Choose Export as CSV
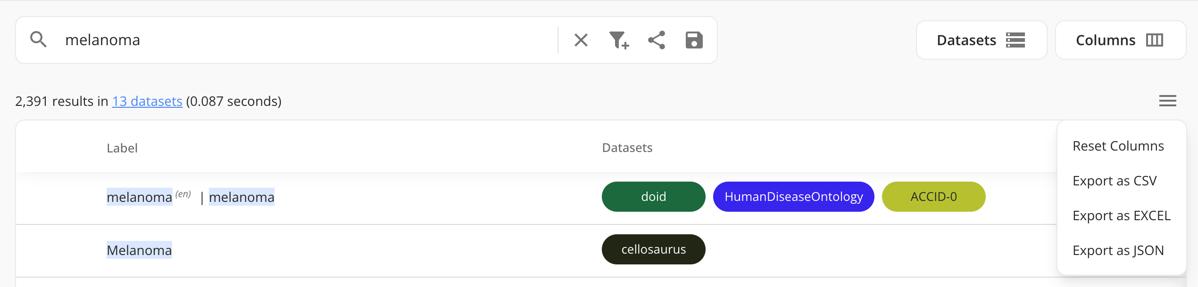 (1114, 181)
